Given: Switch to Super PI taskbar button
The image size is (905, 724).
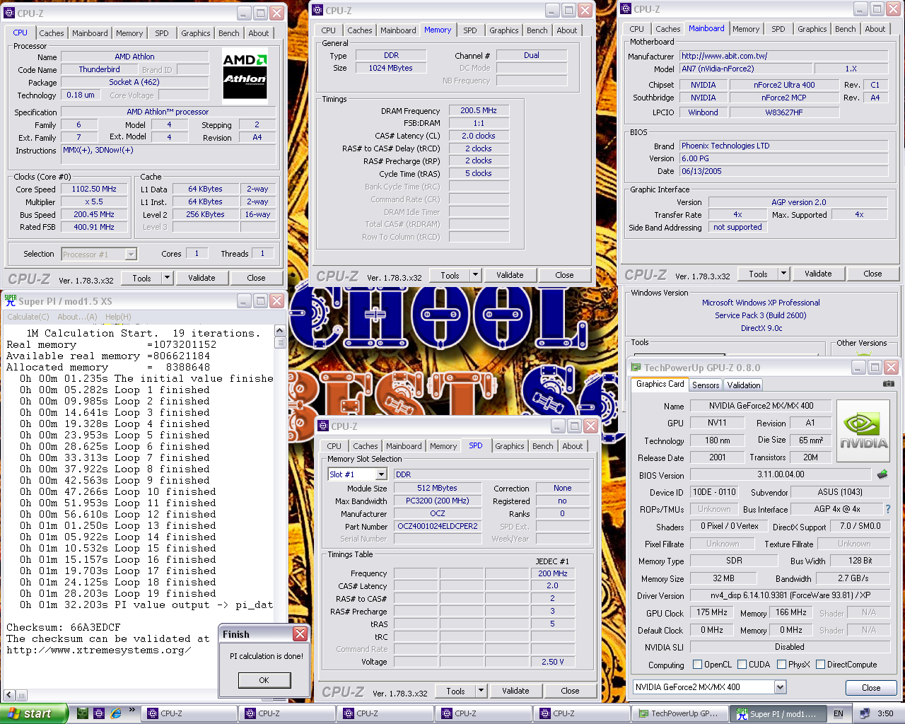Looking at the screenshot, I should [x=777, y=713].
